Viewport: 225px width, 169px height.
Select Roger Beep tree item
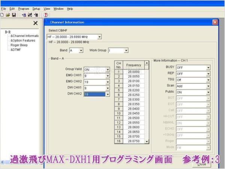19,45
